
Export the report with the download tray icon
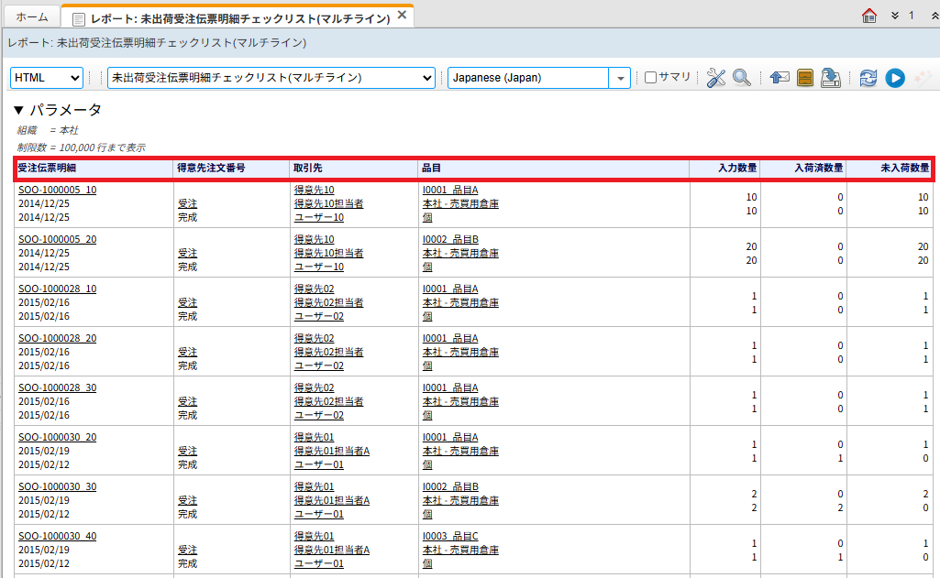830,78
